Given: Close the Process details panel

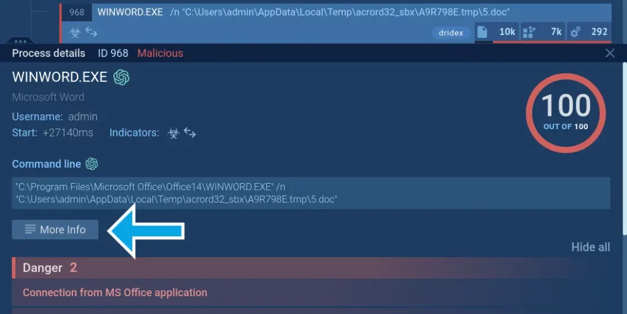Looking at the screenshot, I should point(610,53).
